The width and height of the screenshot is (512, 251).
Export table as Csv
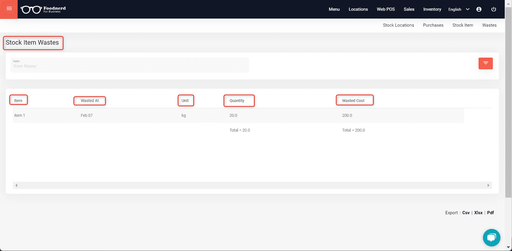[466, 213]
